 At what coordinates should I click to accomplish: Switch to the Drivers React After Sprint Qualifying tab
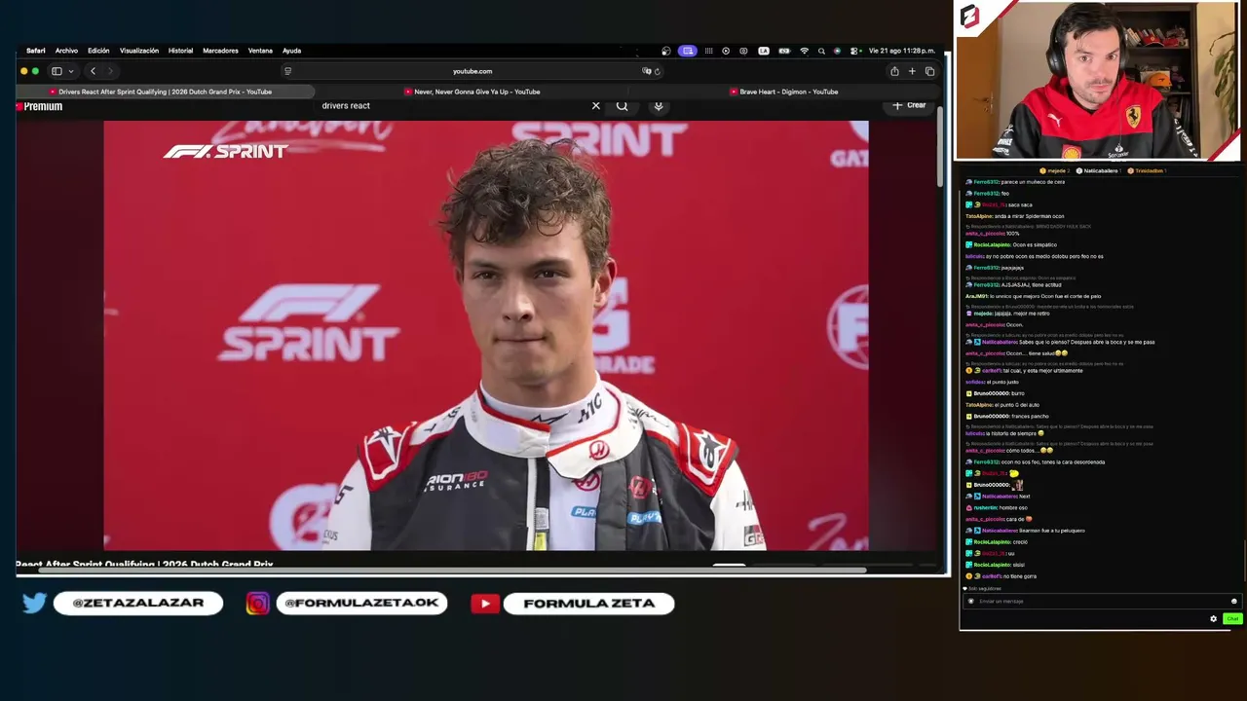(166, 92)
